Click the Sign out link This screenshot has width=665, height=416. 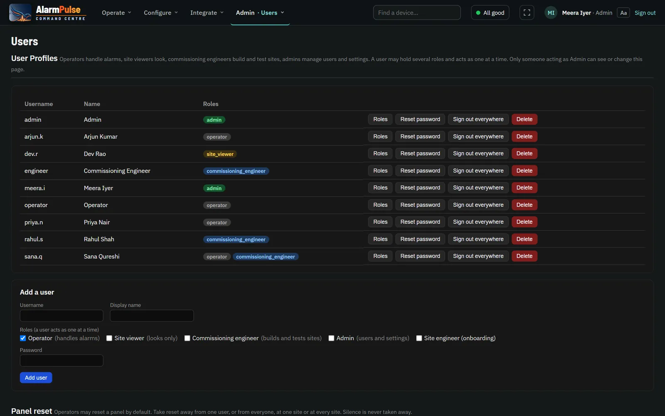coord(645,12)
